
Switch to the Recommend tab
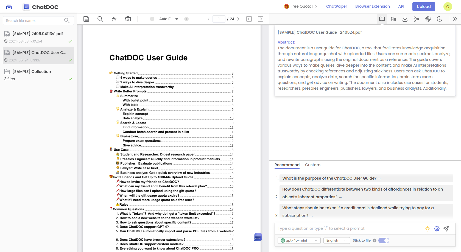tap(287, 165)
